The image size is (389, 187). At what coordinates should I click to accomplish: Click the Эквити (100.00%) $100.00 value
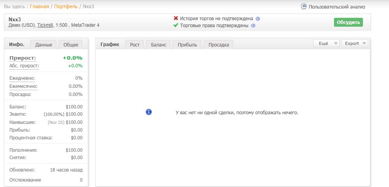(63, 114)
